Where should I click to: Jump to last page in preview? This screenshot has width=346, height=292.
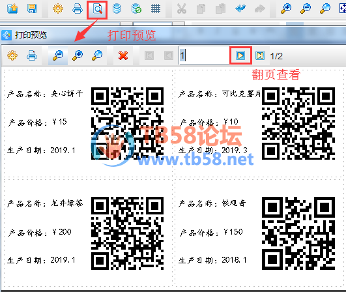point(260,55)
